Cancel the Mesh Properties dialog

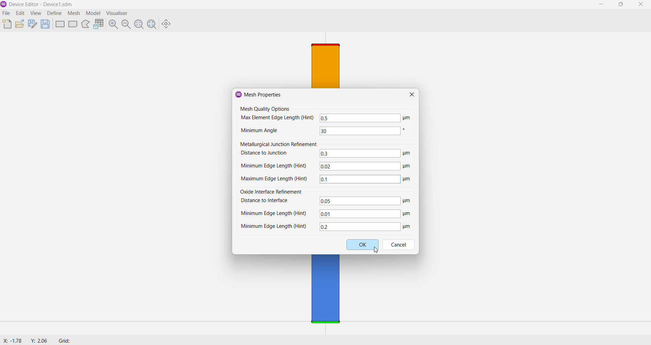399,245
